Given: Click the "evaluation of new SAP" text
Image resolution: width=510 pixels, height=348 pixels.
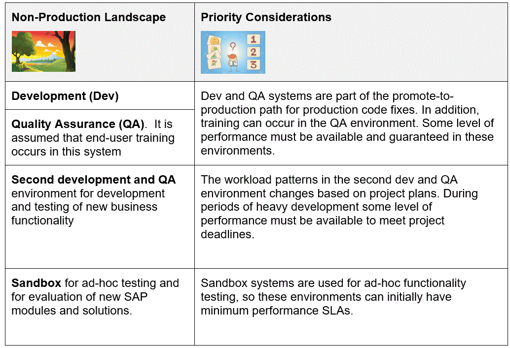Looking at the screenshot, I should coord(79,297).
